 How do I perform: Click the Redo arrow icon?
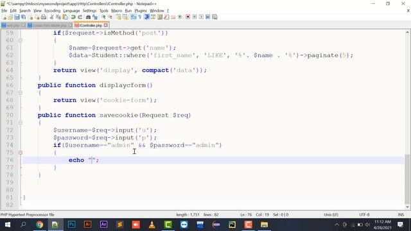pyautogui.click(x=80, y=17)
